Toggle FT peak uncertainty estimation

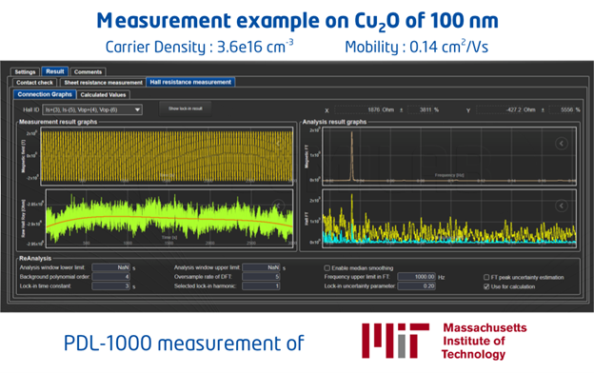[486, 277]
